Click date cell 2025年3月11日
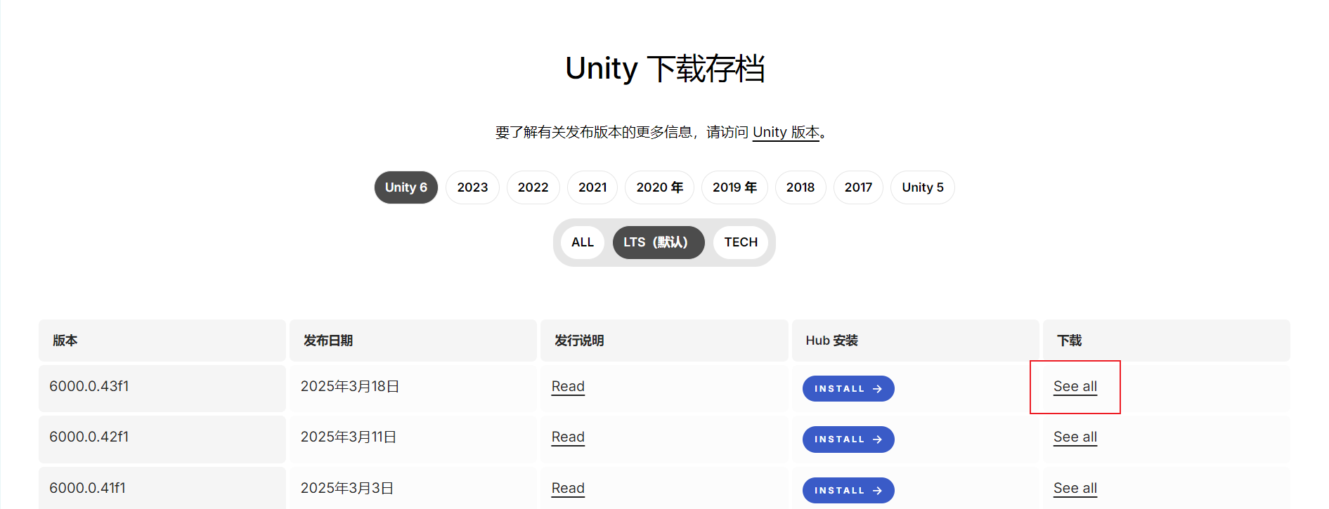 point(413,439)
